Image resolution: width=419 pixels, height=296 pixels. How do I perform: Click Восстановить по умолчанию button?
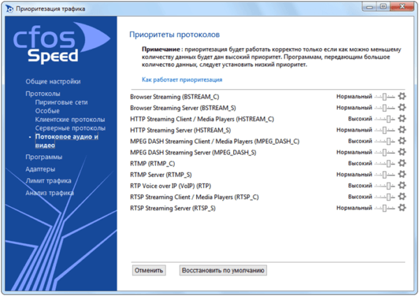[223, 270]
